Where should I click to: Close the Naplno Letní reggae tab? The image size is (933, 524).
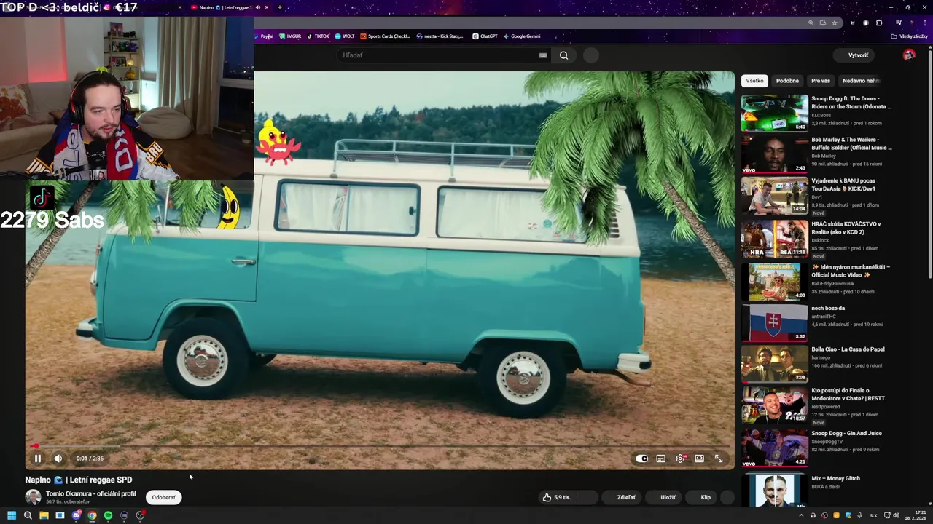267,7
